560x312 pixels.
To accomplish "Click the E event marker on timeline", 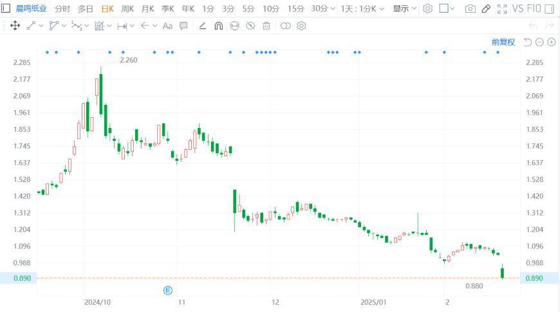I will point(168,291).
